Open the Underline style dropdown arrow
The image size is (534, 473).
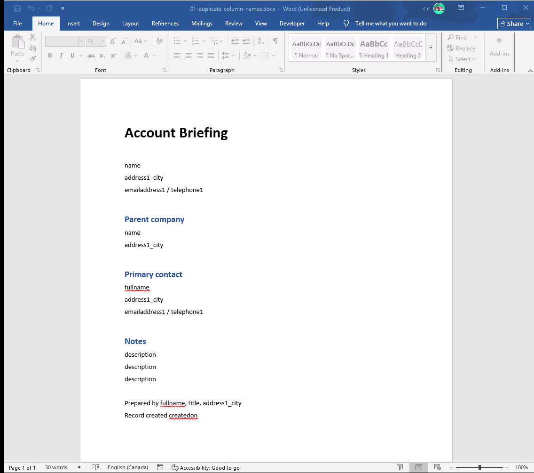tap(81, 56)
